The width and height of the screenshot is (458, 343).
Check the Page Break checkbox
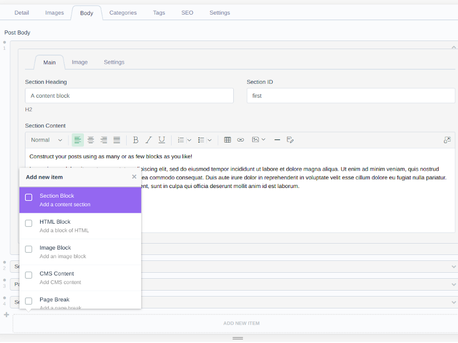(x=29, y=301)
